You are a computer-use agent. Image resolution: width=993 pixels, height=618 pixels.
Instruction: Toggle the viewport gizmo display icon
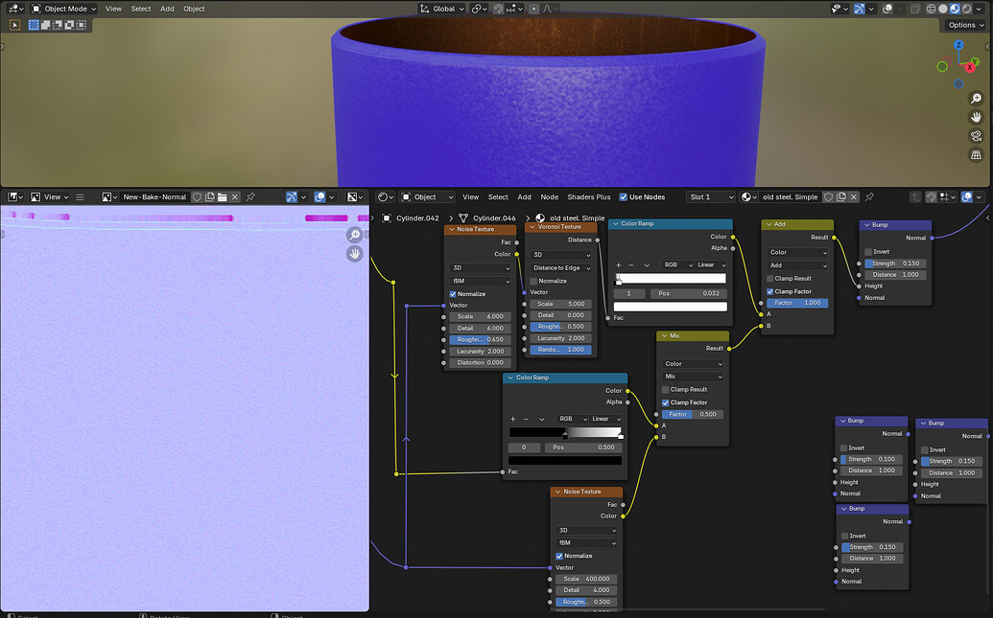tap(859, 9)
